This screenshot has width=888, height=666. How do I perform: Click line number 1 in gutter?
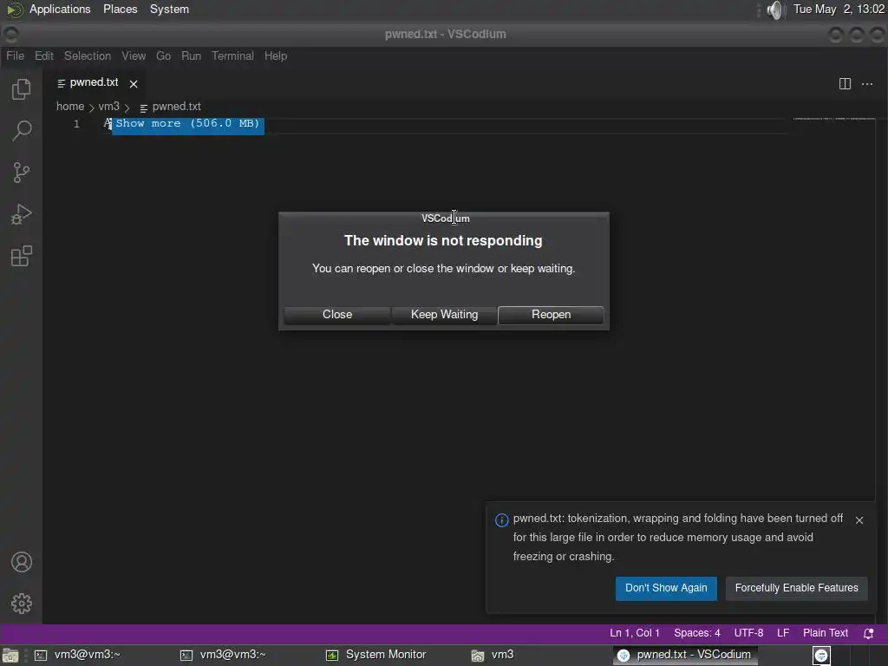(76, 124)
